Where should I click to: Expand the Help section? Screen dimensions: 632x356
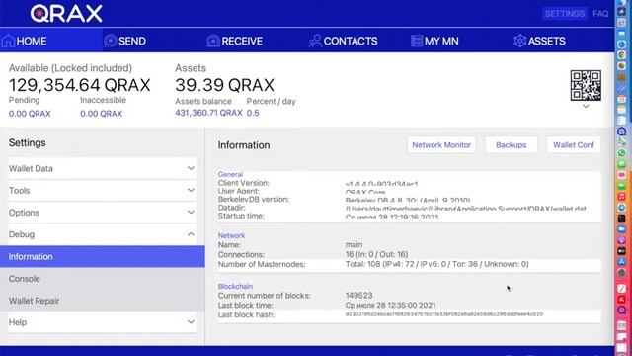[x=103, y=322]
